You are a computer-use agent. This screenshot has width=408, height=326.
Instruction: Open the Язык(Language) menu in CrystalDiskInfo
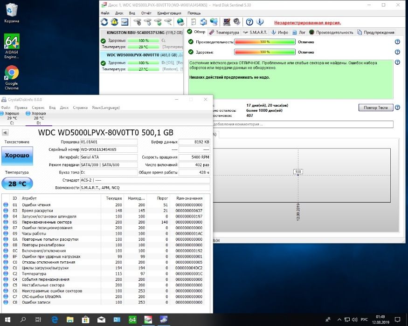(x=106, y=108)
